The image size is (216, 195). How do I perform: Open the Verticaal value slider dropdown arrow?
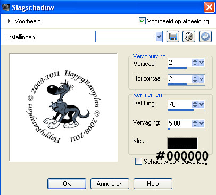tap(202, 63)
